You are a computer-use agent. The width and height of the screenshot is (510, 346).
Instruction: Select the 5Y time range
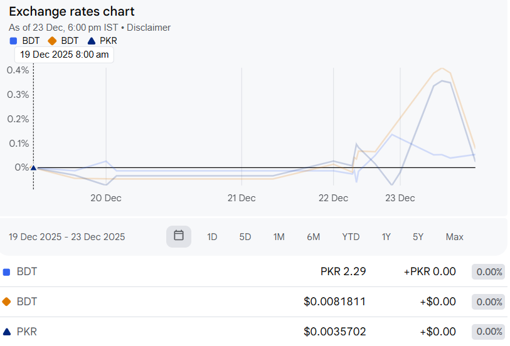click(418, 237)
